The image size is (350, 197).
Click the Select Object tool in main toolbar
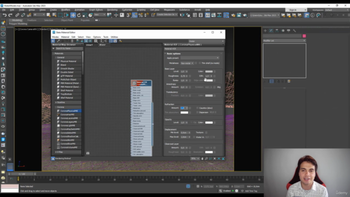(x=49, y=15)
